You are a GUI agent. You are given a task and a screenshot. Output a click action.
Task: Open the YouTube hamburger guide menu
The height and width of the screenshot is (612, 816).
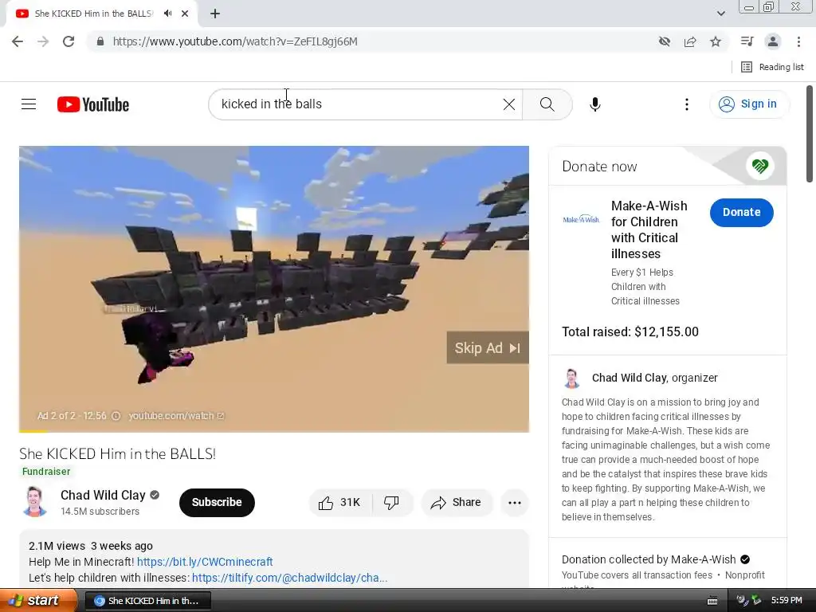click(x=29, y=104)
